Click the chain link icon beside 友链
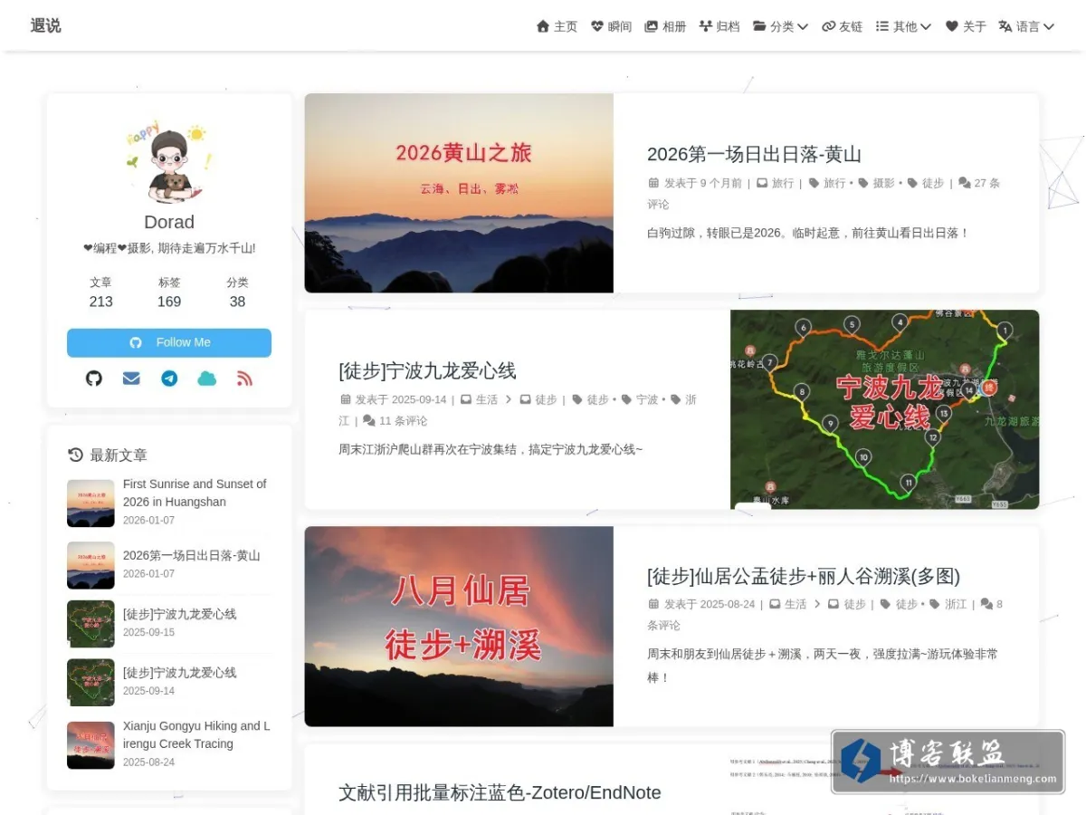Image resolution: width=1086 pixels, height=815 pixels. point(828,26)
